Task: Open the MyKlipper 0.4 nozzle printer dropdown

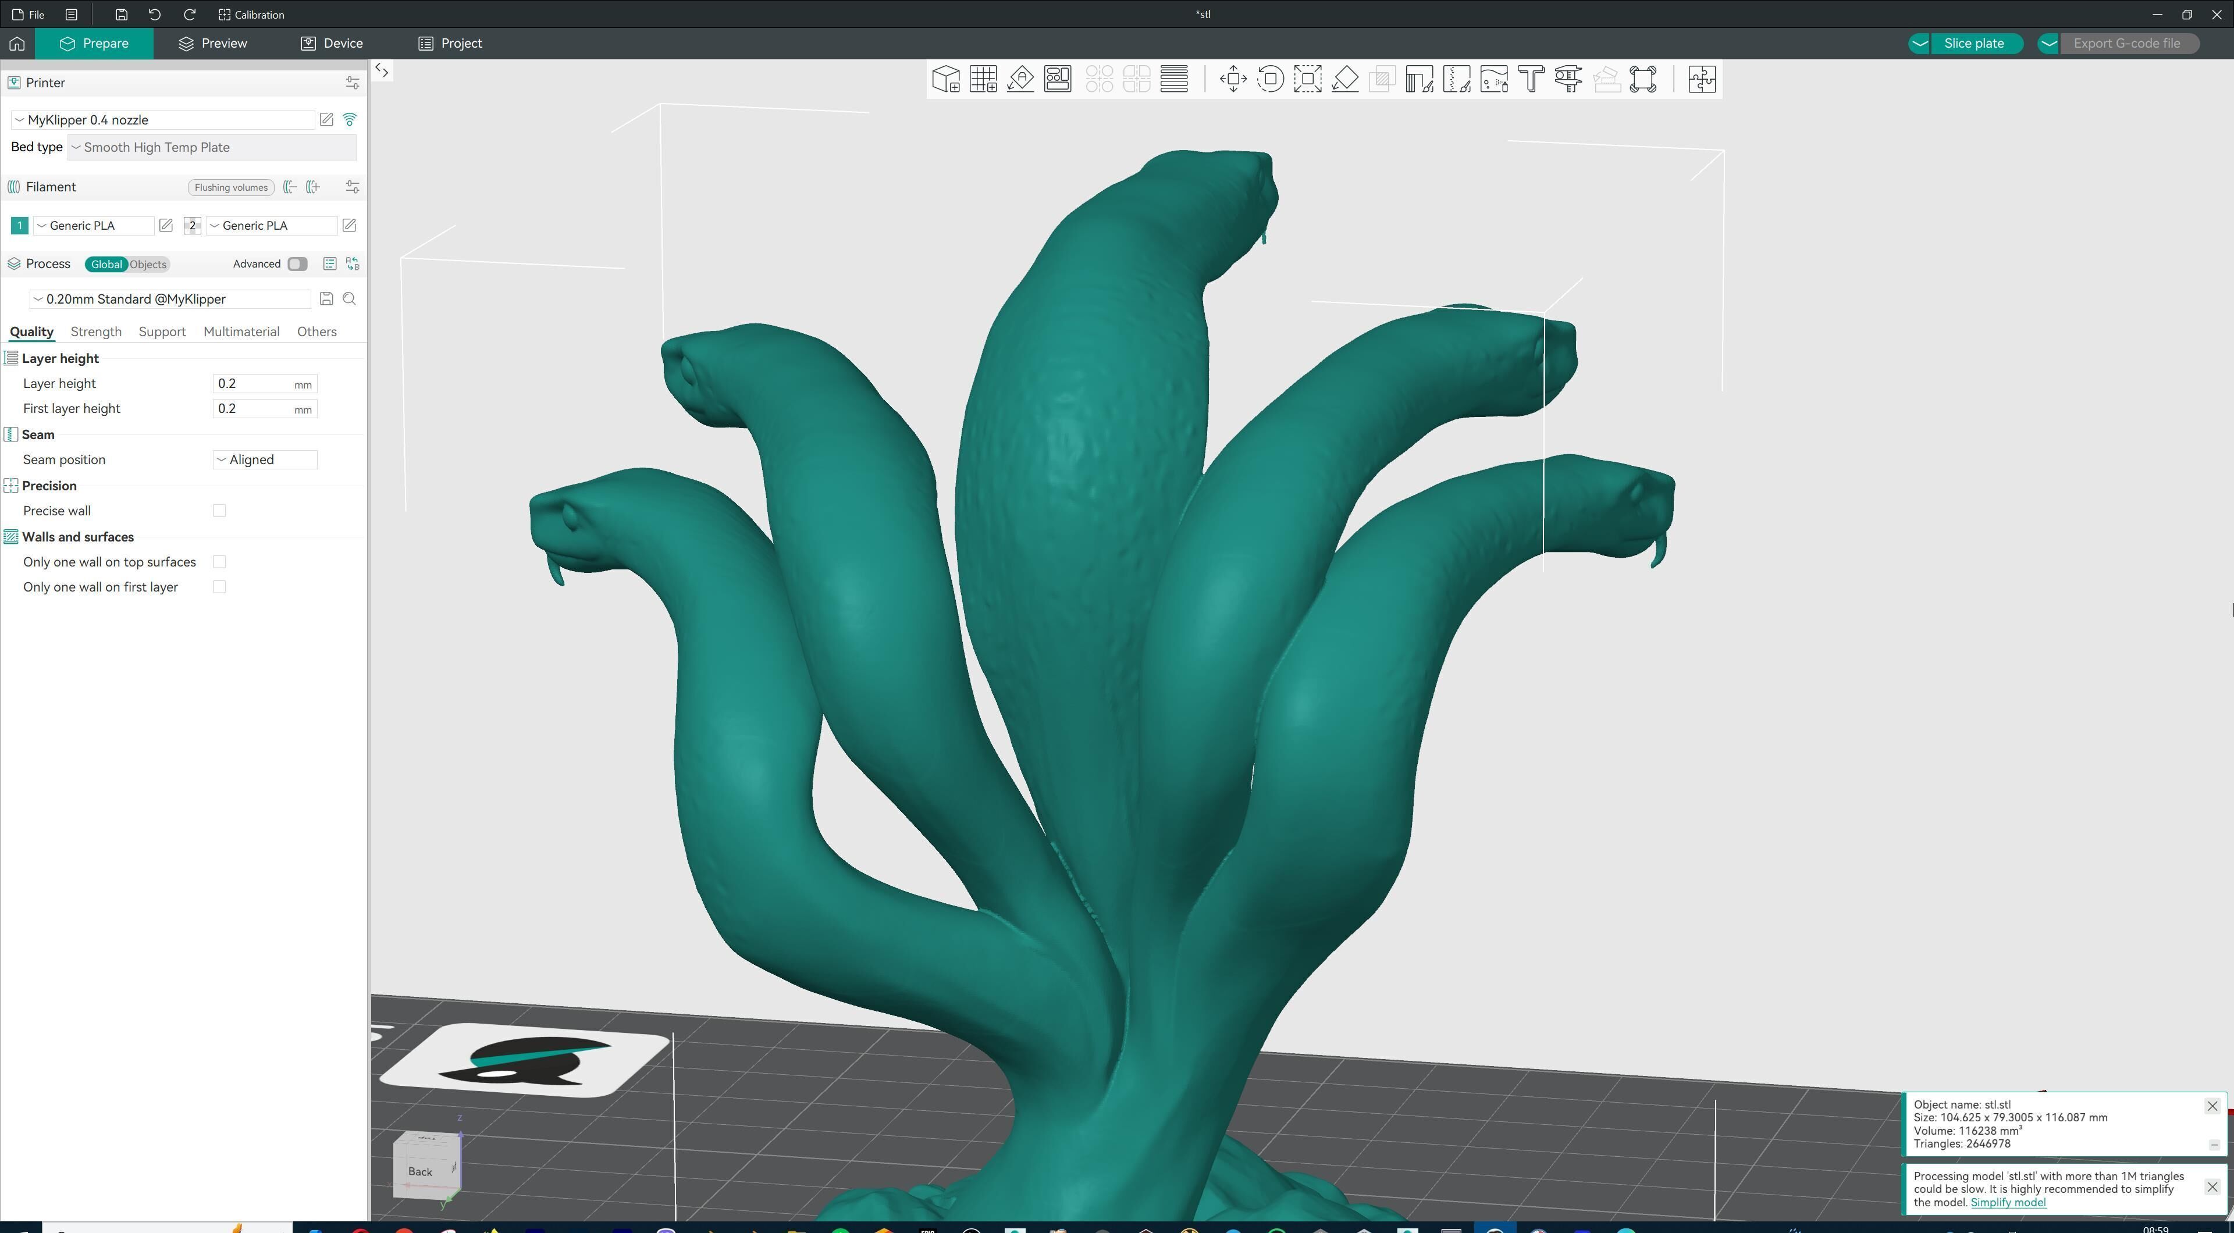Action: tap(163, 120)
